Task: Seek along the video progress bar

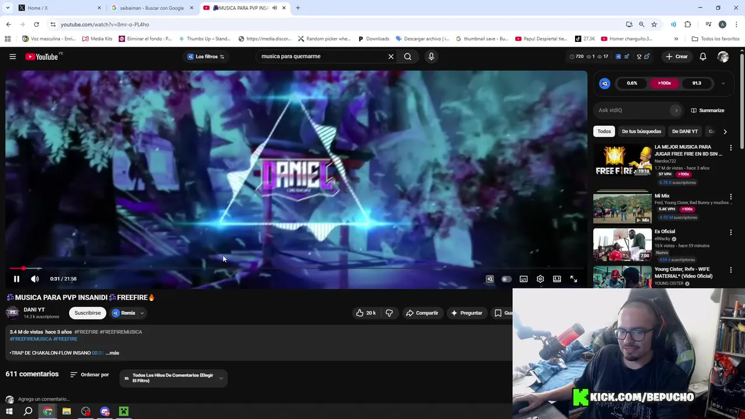Action: [297, 268]
